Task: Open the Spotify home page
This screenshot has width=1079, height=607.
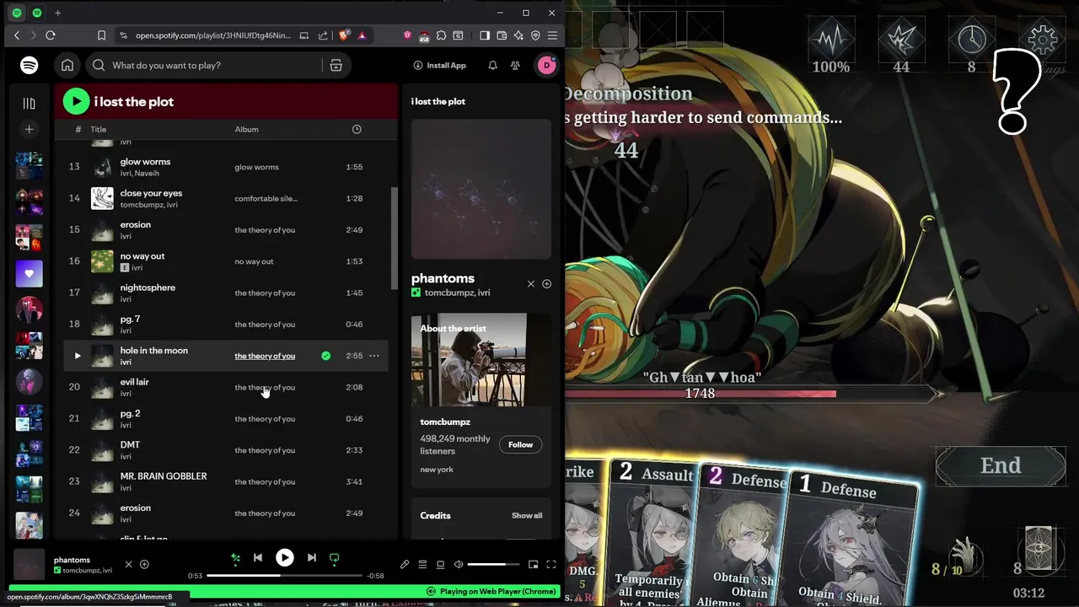Action: coord(67,65)
